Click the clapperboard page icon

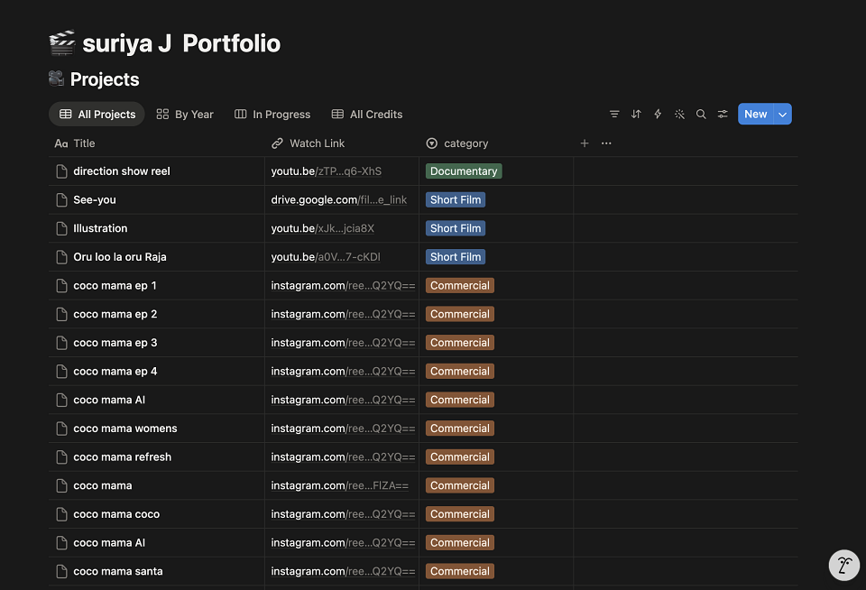[x=62, y=43]
